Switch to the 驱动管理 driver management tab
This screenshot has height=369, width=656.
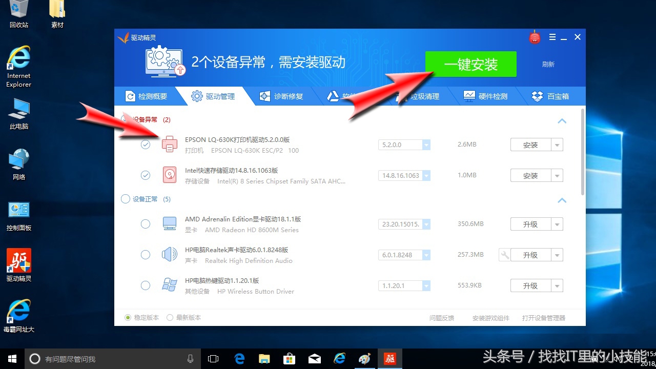coord(215,96)
